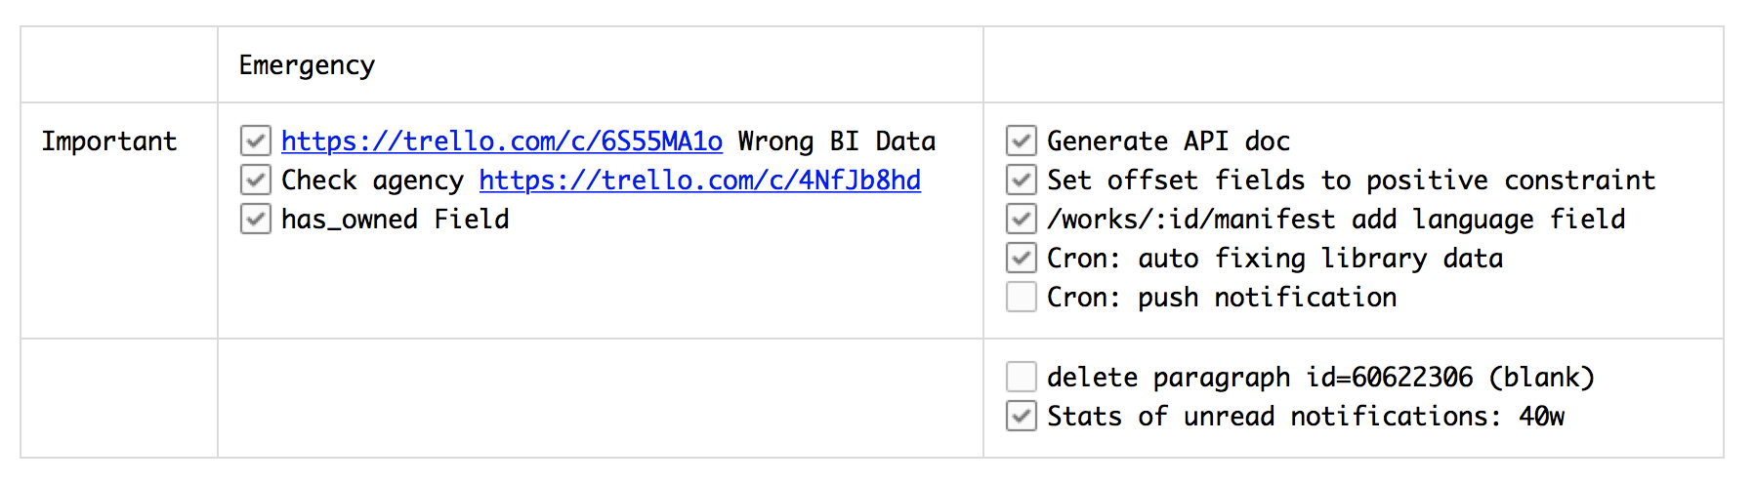Uncheck manifest add language field checkbox
The image size is (1754, 482).
click(1022, 220)
